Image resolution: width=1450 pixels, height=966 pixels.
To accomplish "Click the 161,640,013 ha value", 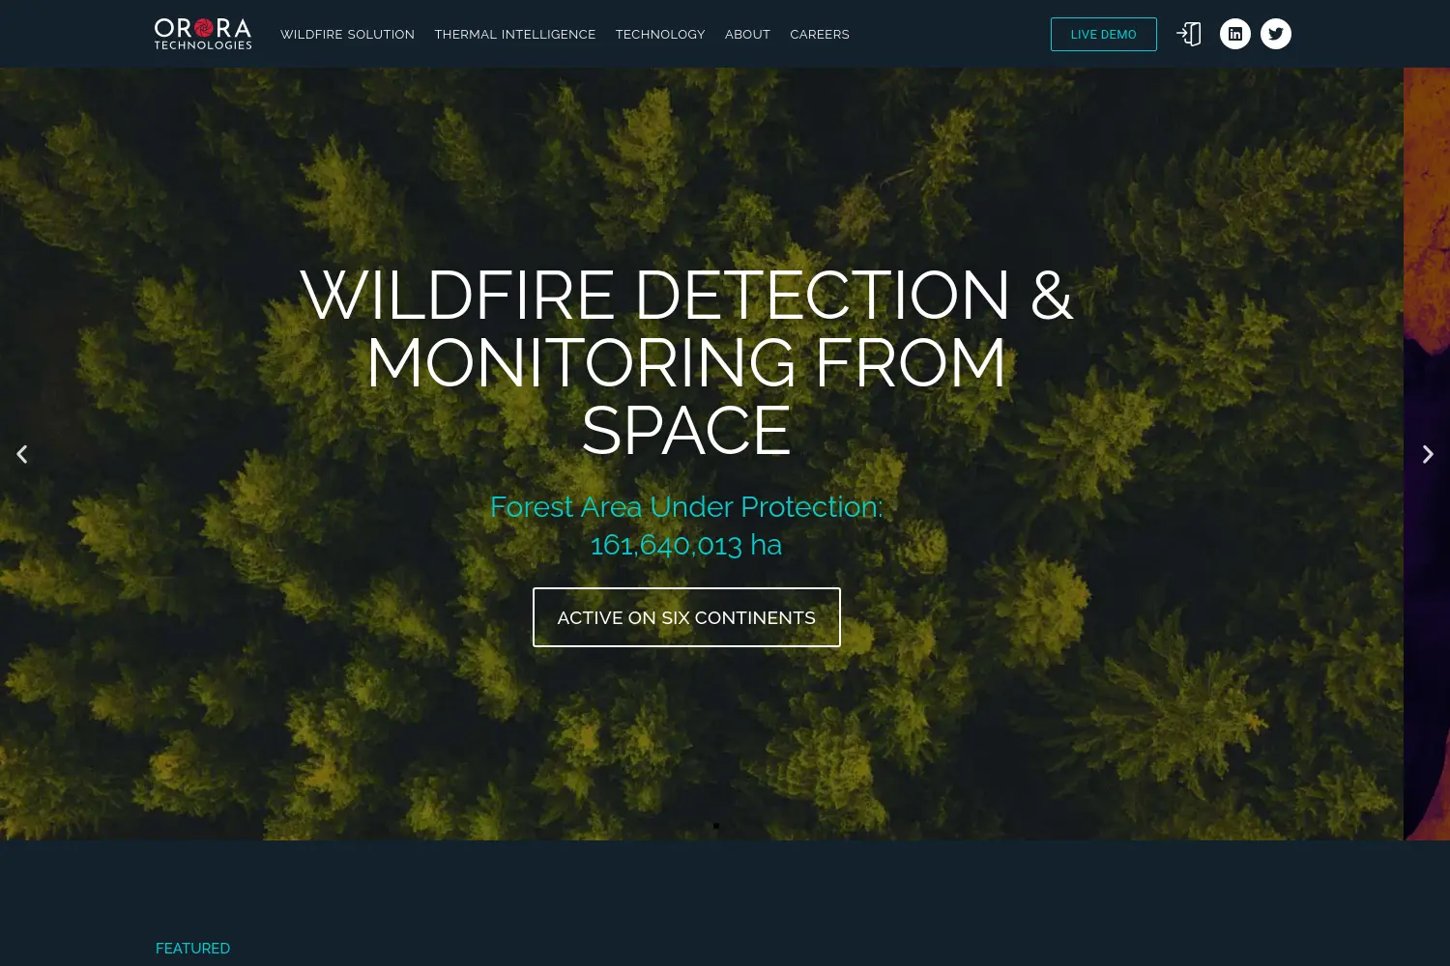I will pos(686,545).
